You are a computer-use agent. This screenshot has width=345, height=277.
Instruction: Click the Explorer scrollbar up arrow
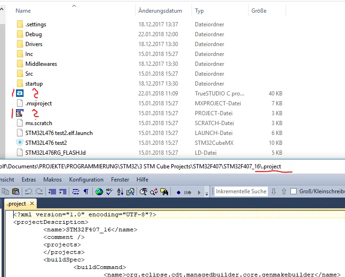pos(2,9)
